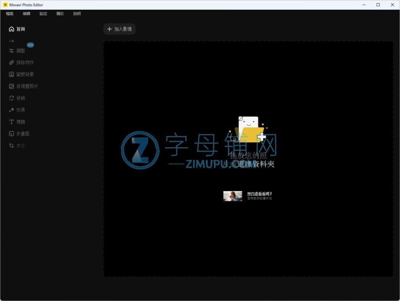Close the Movavi Photo Editor window
Viewport: 400px width, 301px height.
(x=392, y=5)
